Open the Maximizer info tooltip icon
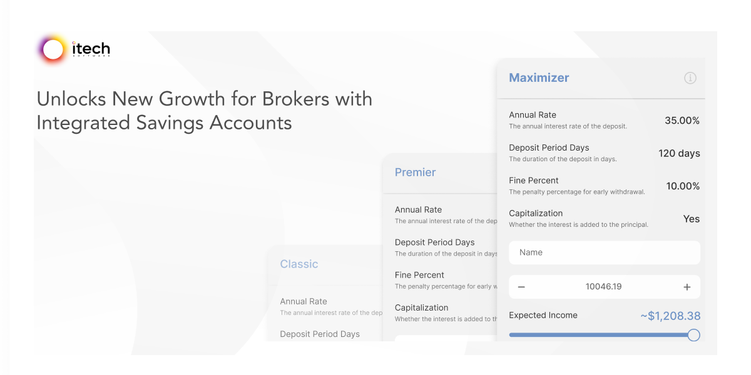This screenshot has height=375, width=751. (x=690, y=78)
